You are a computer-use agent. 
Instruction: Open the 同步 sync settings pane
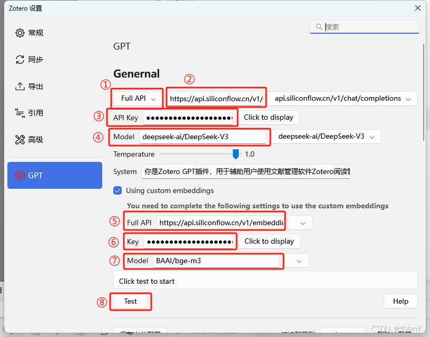(55, 60)
